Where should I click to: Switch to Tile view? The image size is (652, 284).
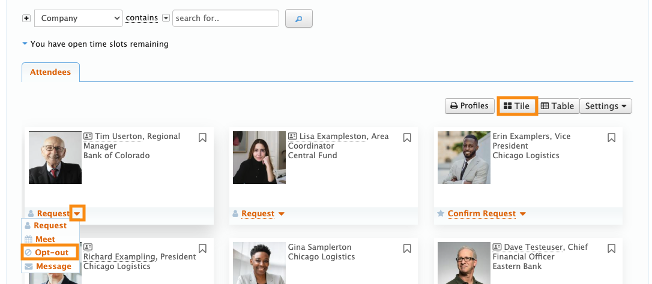516,106
